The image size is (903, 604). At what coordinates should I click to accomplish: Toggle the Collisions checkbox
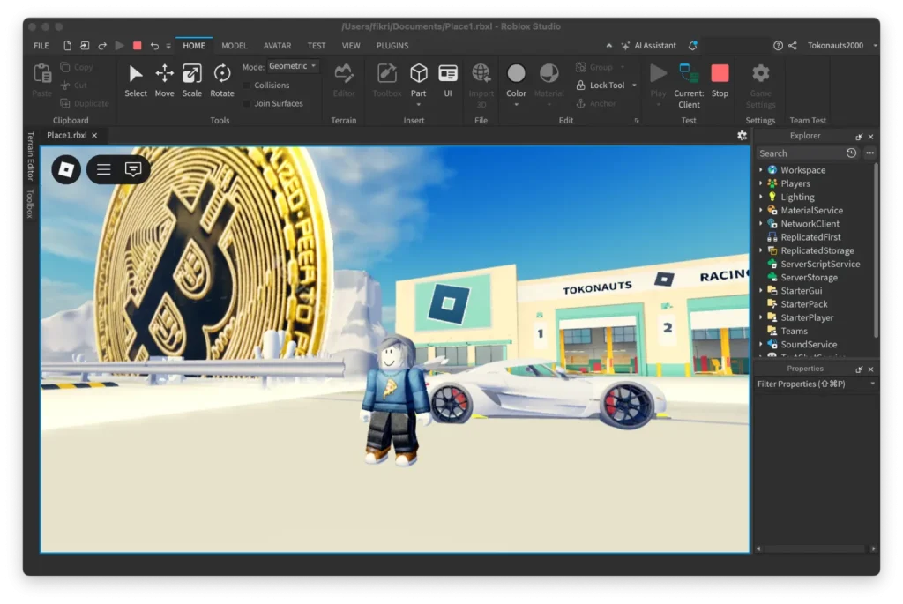tap(247, 86)
